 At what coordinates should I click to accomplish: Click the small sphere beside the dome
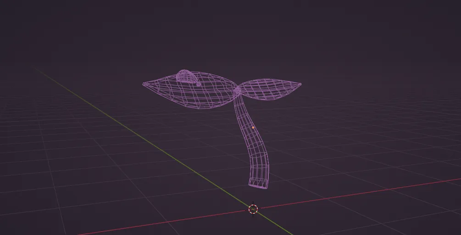[x=199, y=84]
